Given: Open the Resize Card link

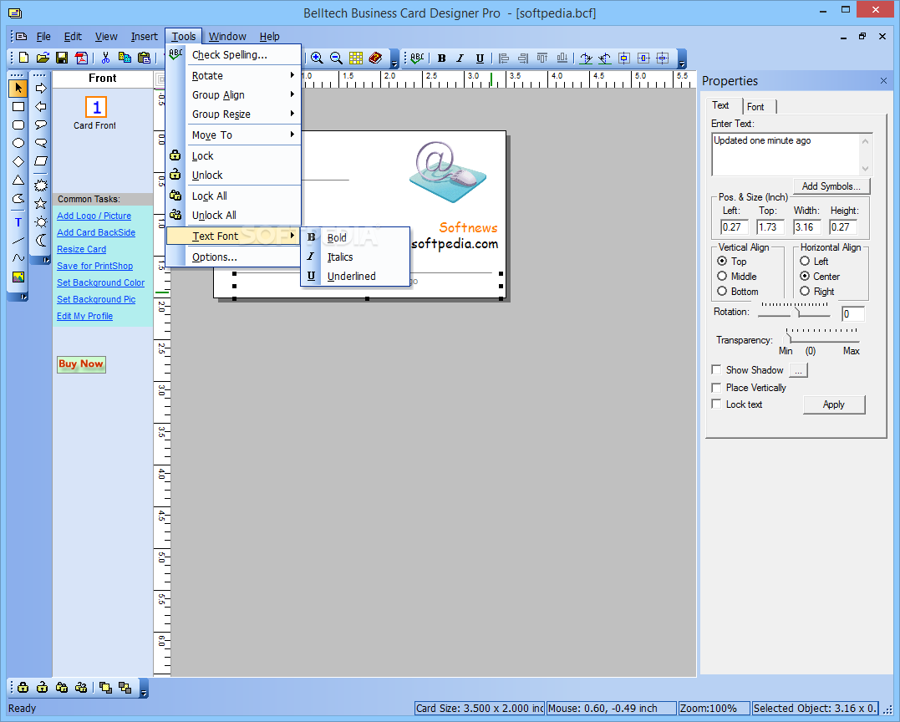Looking at the screenshot, I should [82, 249].
